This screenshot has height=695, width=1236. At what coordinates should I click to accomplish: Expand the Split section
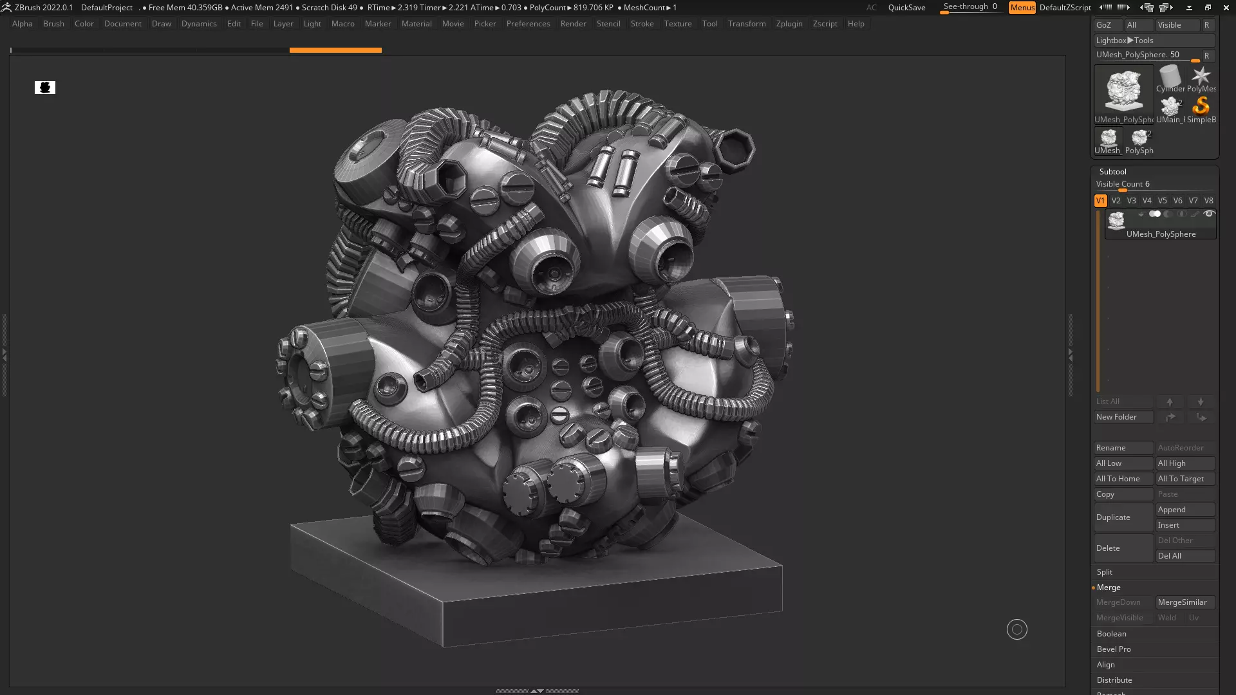tap(1105, 572)
